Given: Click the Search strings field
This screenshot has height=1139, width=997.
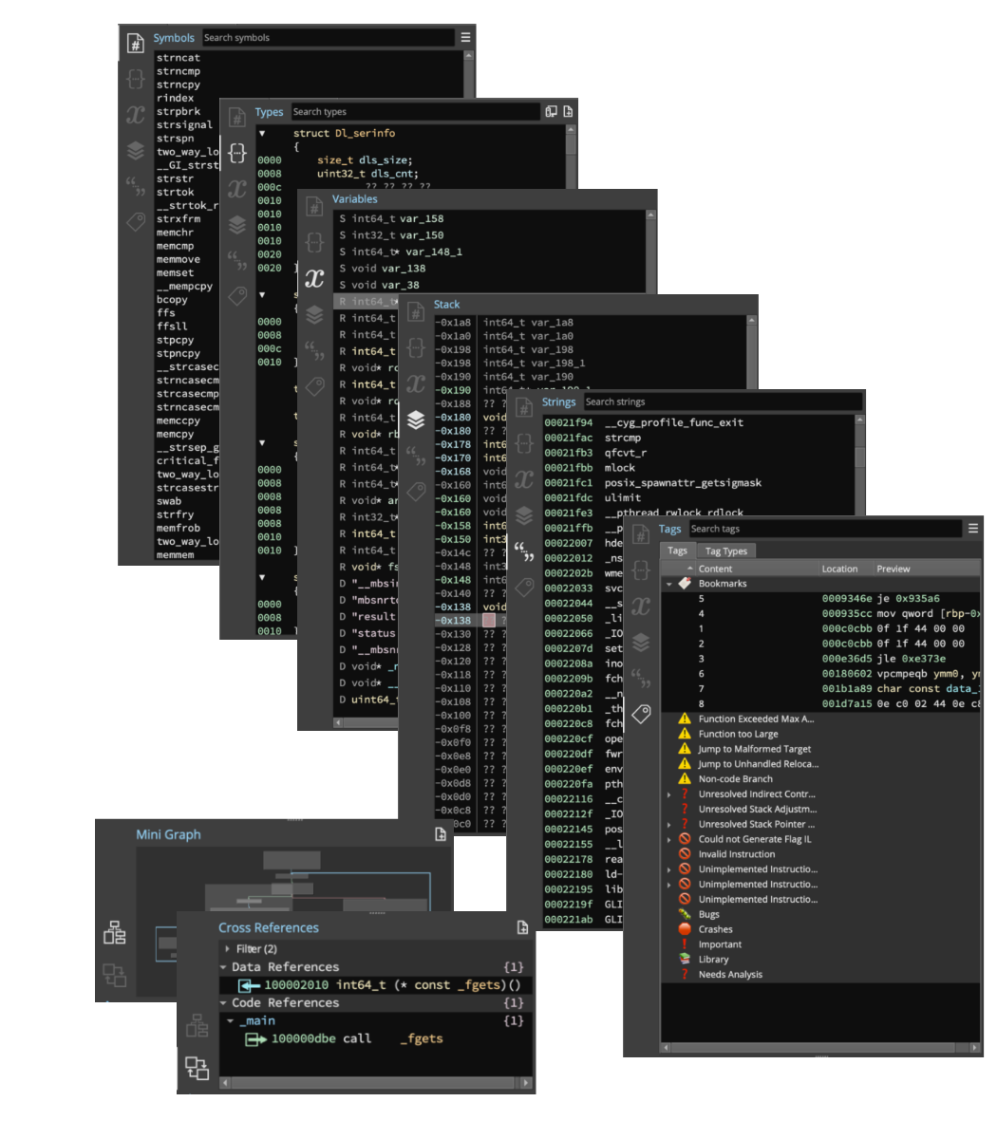Looking at the screenshot, I should point(723,402).
